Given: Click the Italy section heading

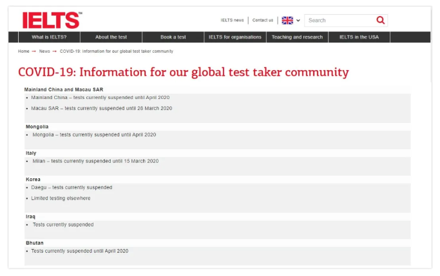Looking at the screenshot, I should click(31, 153).
